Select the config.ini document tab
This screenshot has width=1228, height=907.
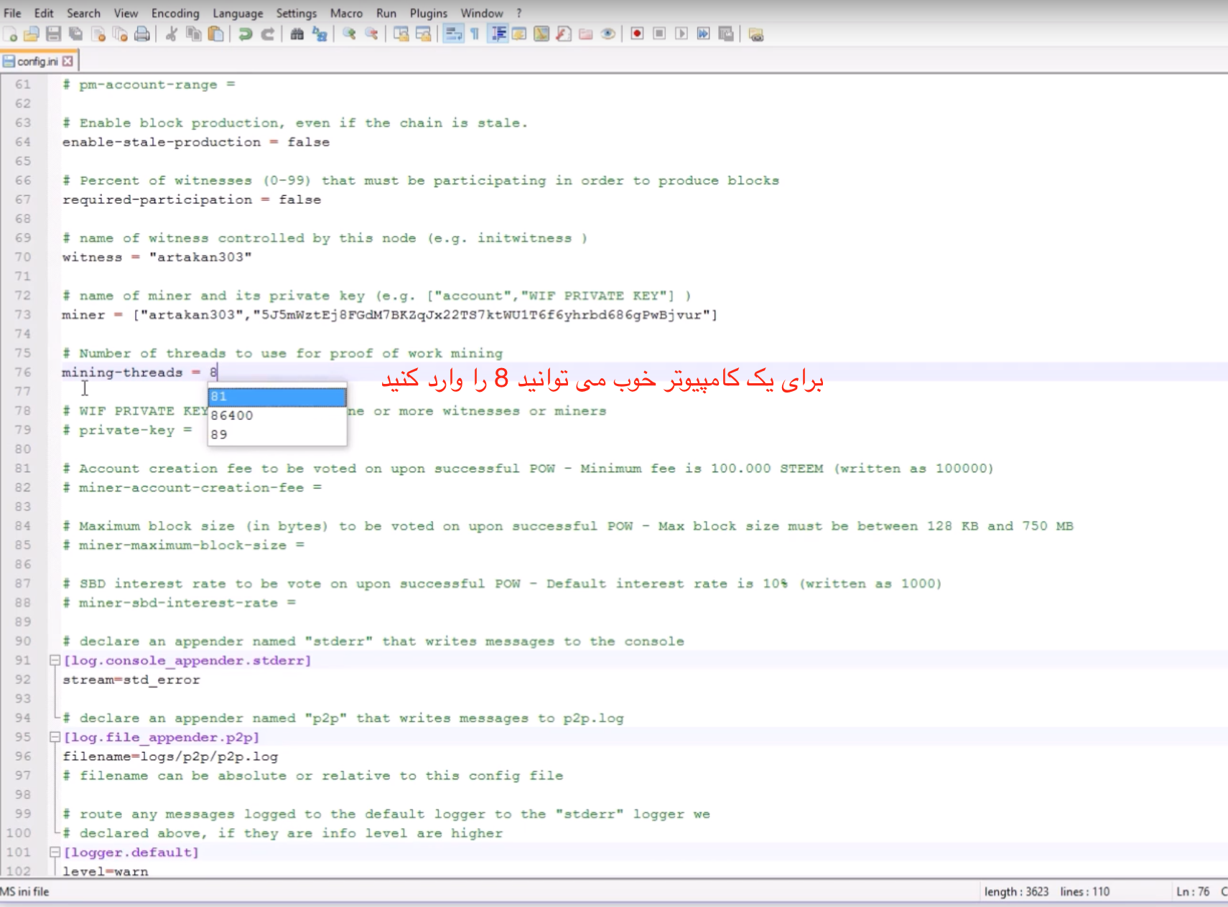[37, 62]
